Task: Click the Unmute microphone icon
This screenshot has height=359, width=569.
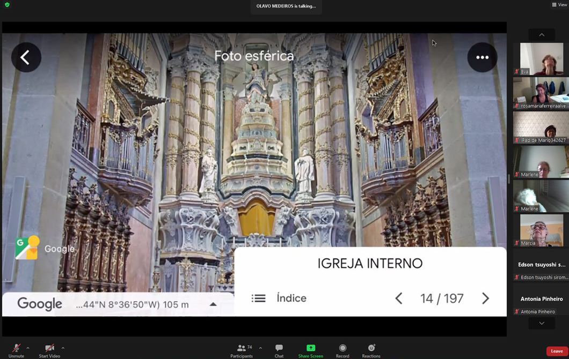Action: [x=16, y=348]
